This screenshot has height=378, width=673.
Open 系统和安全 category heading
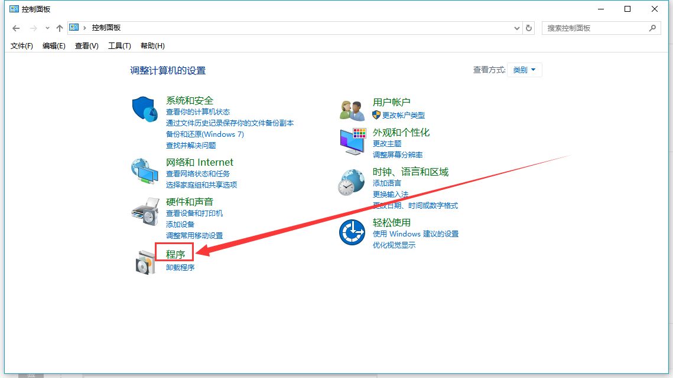[x=189, y=101]
